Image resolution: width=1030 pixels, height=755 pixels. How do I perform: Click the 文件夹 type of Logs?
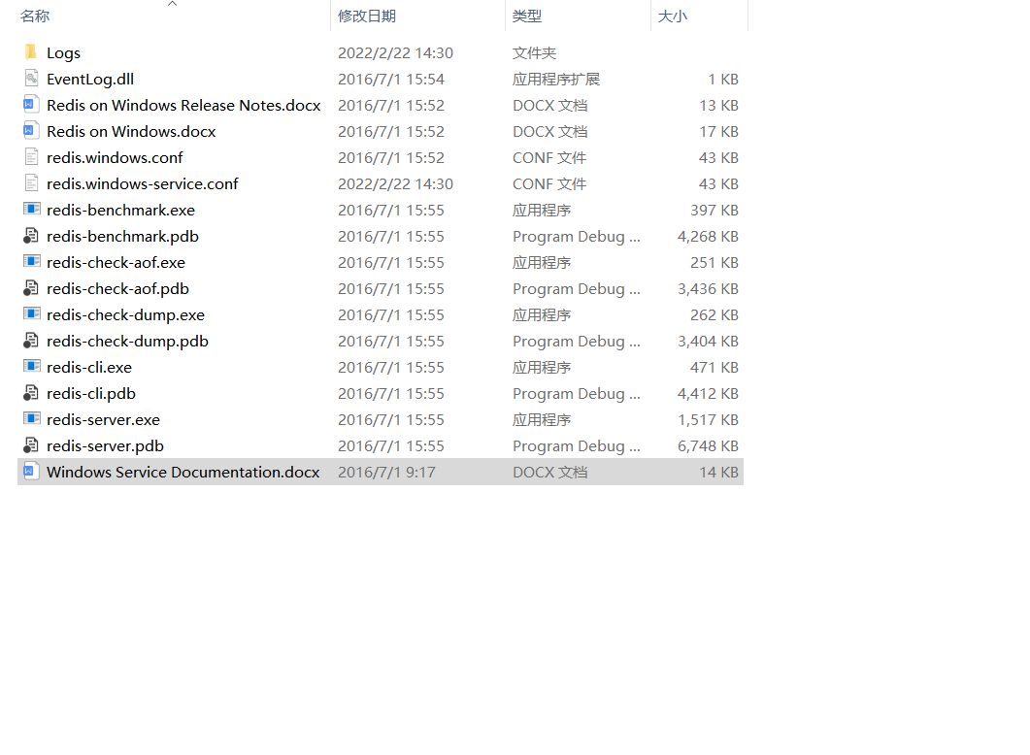point(535,52)
